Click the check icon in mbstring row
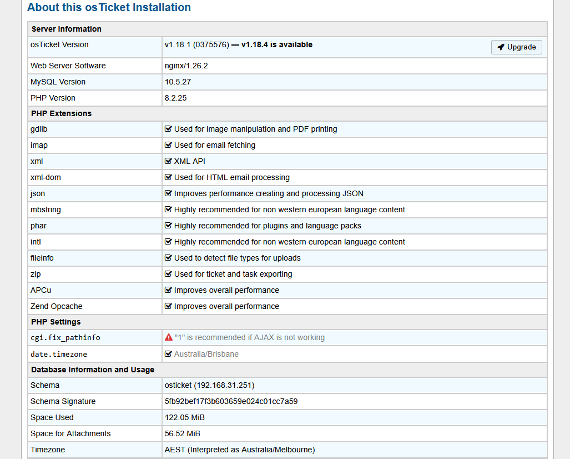The width and height of the screenshot is (570, 459). coord(168,209)
